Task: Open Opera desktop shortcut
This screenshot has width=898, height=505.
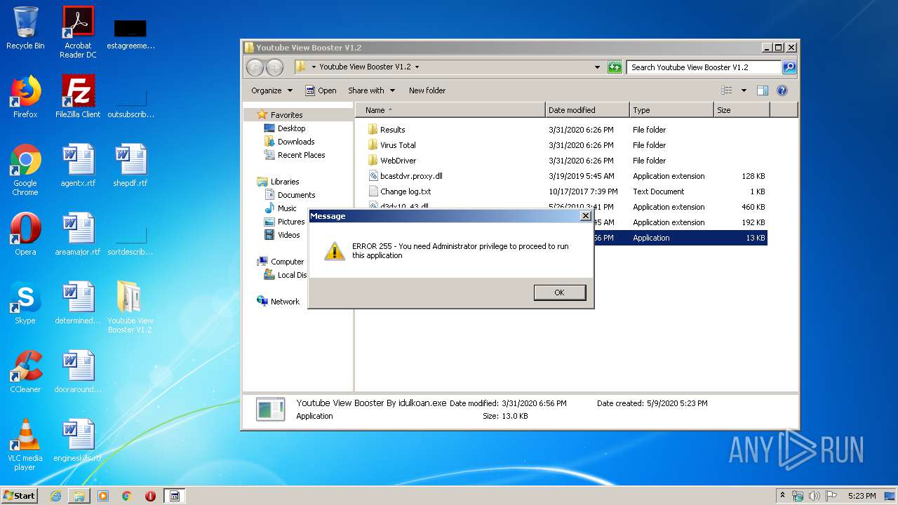Action: (x=25, y=234)
